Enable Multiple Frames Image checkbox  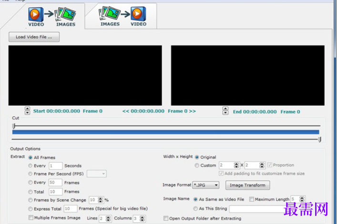[x=31, y=218]
